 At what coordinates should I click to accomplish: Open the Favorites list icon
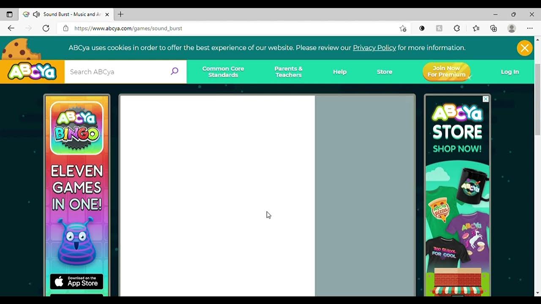476,28
